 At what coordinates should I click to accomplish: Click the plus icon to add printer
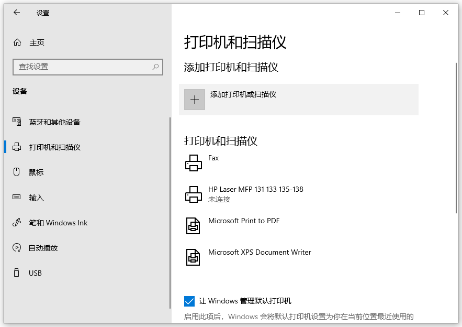[195, 100]
